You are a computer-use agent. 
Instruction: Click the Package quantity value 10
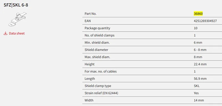196,28
